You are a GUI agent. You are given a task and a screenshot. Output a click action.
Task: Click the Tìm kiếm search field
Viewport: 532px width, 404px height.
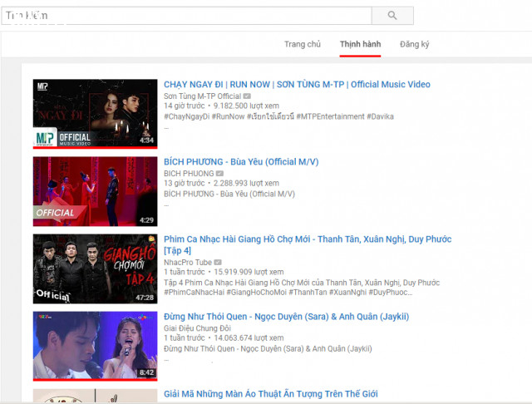186,16
